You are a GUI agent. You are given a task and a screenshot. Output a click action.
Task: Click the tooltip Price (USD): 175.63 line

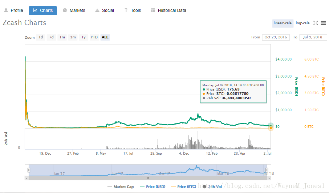pyautogui.click(x=221, y=89)
